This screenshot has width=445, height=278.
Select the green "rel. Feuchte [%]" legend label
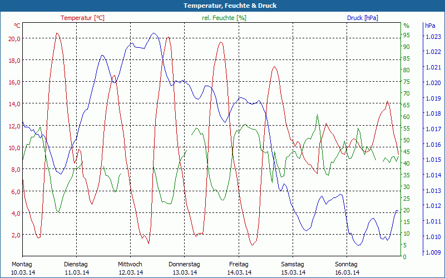pos(224,18)
